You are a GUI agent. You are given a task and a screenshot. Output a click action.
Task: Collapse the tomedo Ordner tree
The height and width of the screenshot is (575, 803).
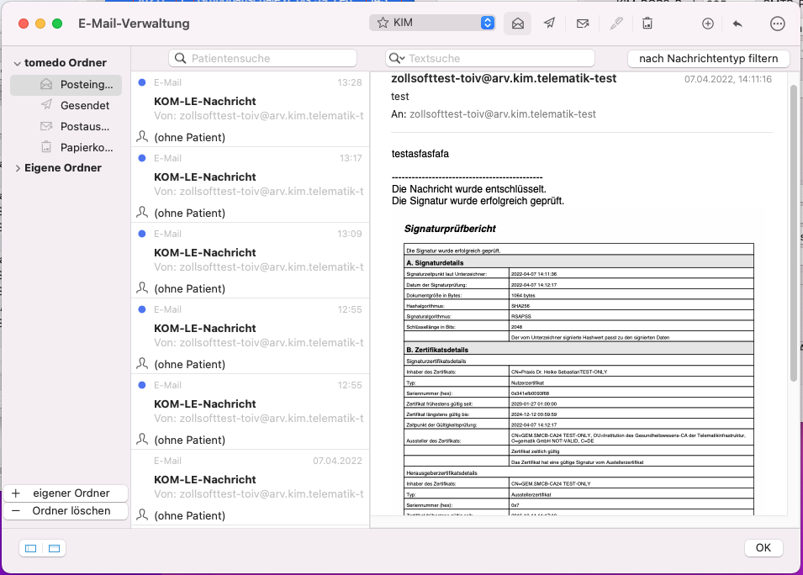click(x=18, y=64)
